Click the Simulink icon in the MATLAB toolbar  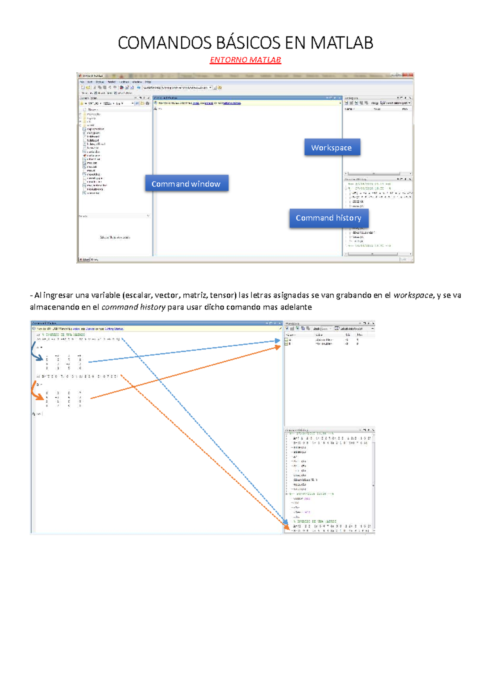tap(122, 87)
